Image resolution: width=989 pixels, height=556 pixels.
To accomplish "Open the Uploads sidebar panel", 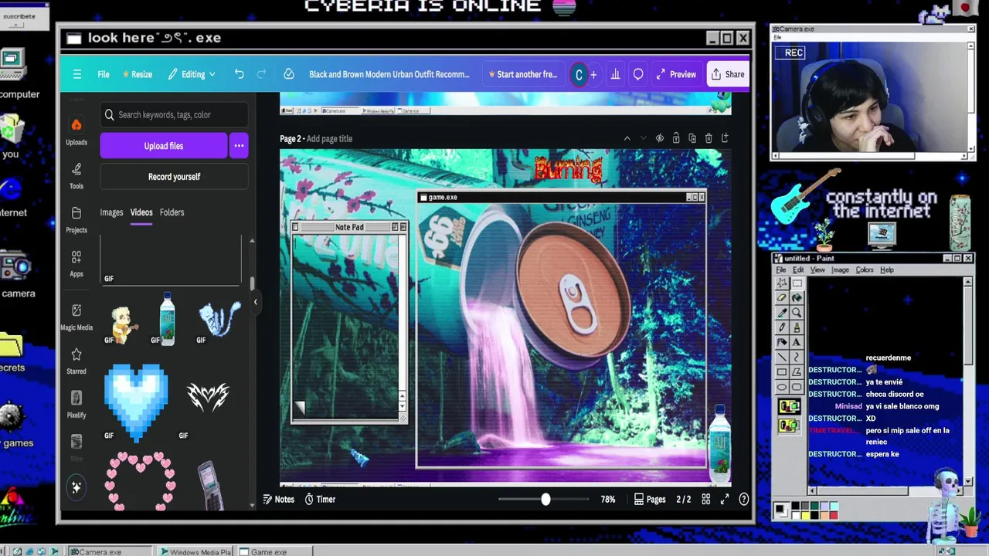I will pos(76,131).
